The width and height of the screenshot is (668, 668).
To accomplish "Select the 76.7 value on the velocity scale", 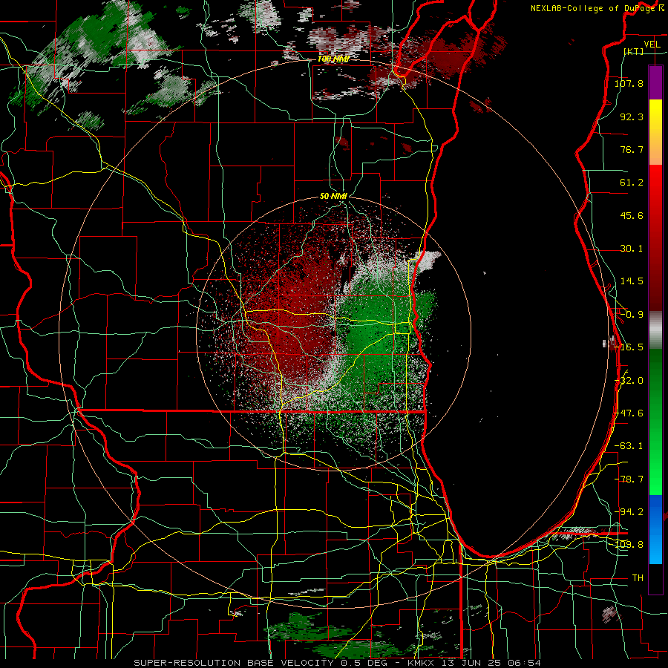I will tap(632, 149).
